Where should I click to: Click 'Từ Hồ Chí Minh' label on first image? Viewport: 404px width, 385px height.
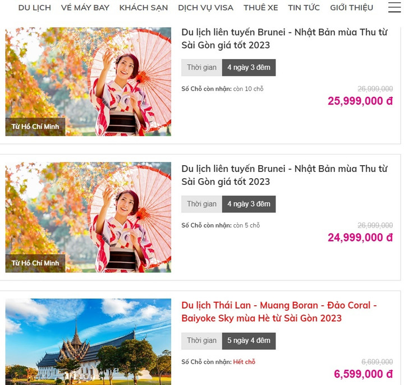[x=35, y=126]
